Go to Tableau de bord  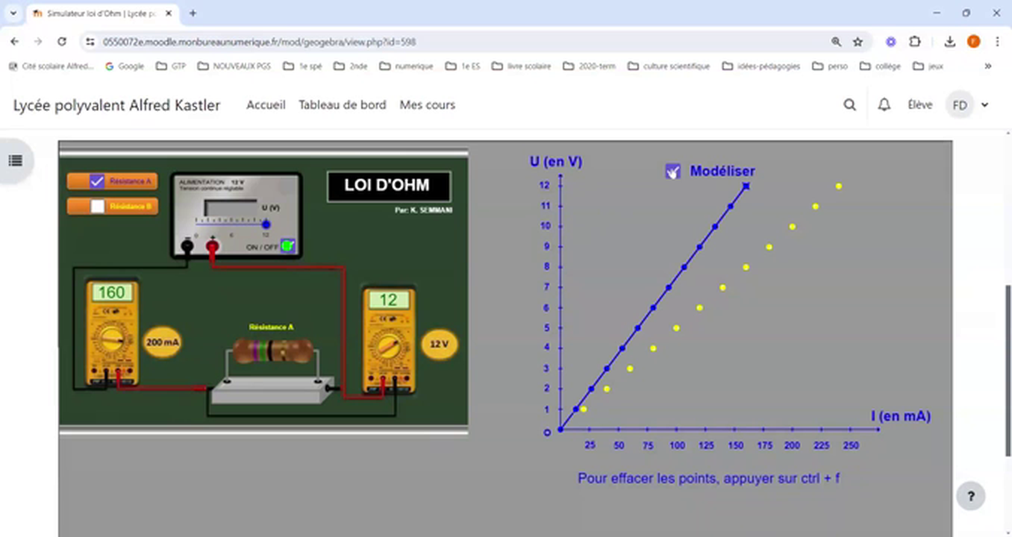coord(343,105)
